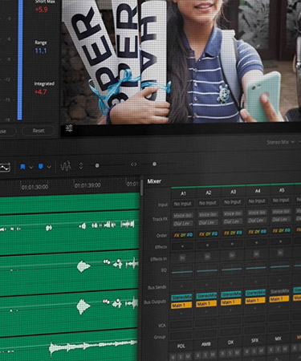Open the No Input dropdown on A4
Screen dimensions: 301x361
coord(257,201)
